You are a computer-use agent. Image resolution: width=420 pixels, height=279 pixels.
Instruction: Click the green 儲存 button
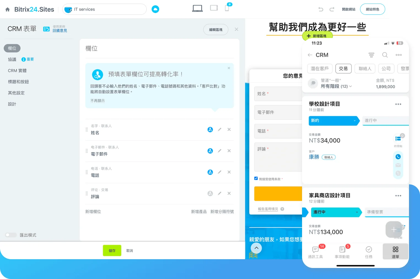tap(112, 251)
